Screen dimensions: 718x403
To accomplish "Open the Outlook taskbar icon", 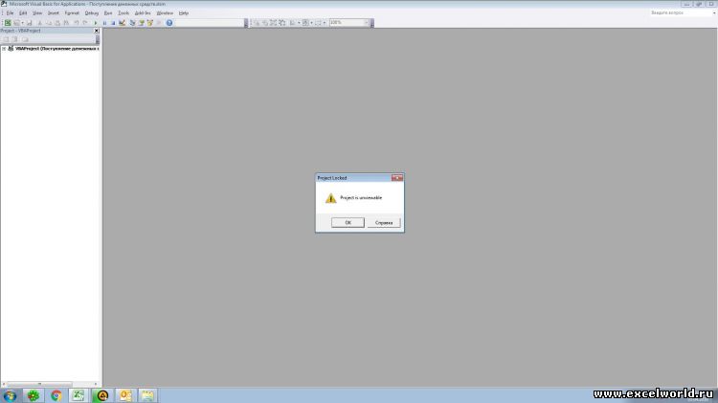I will tap(124, 394).
